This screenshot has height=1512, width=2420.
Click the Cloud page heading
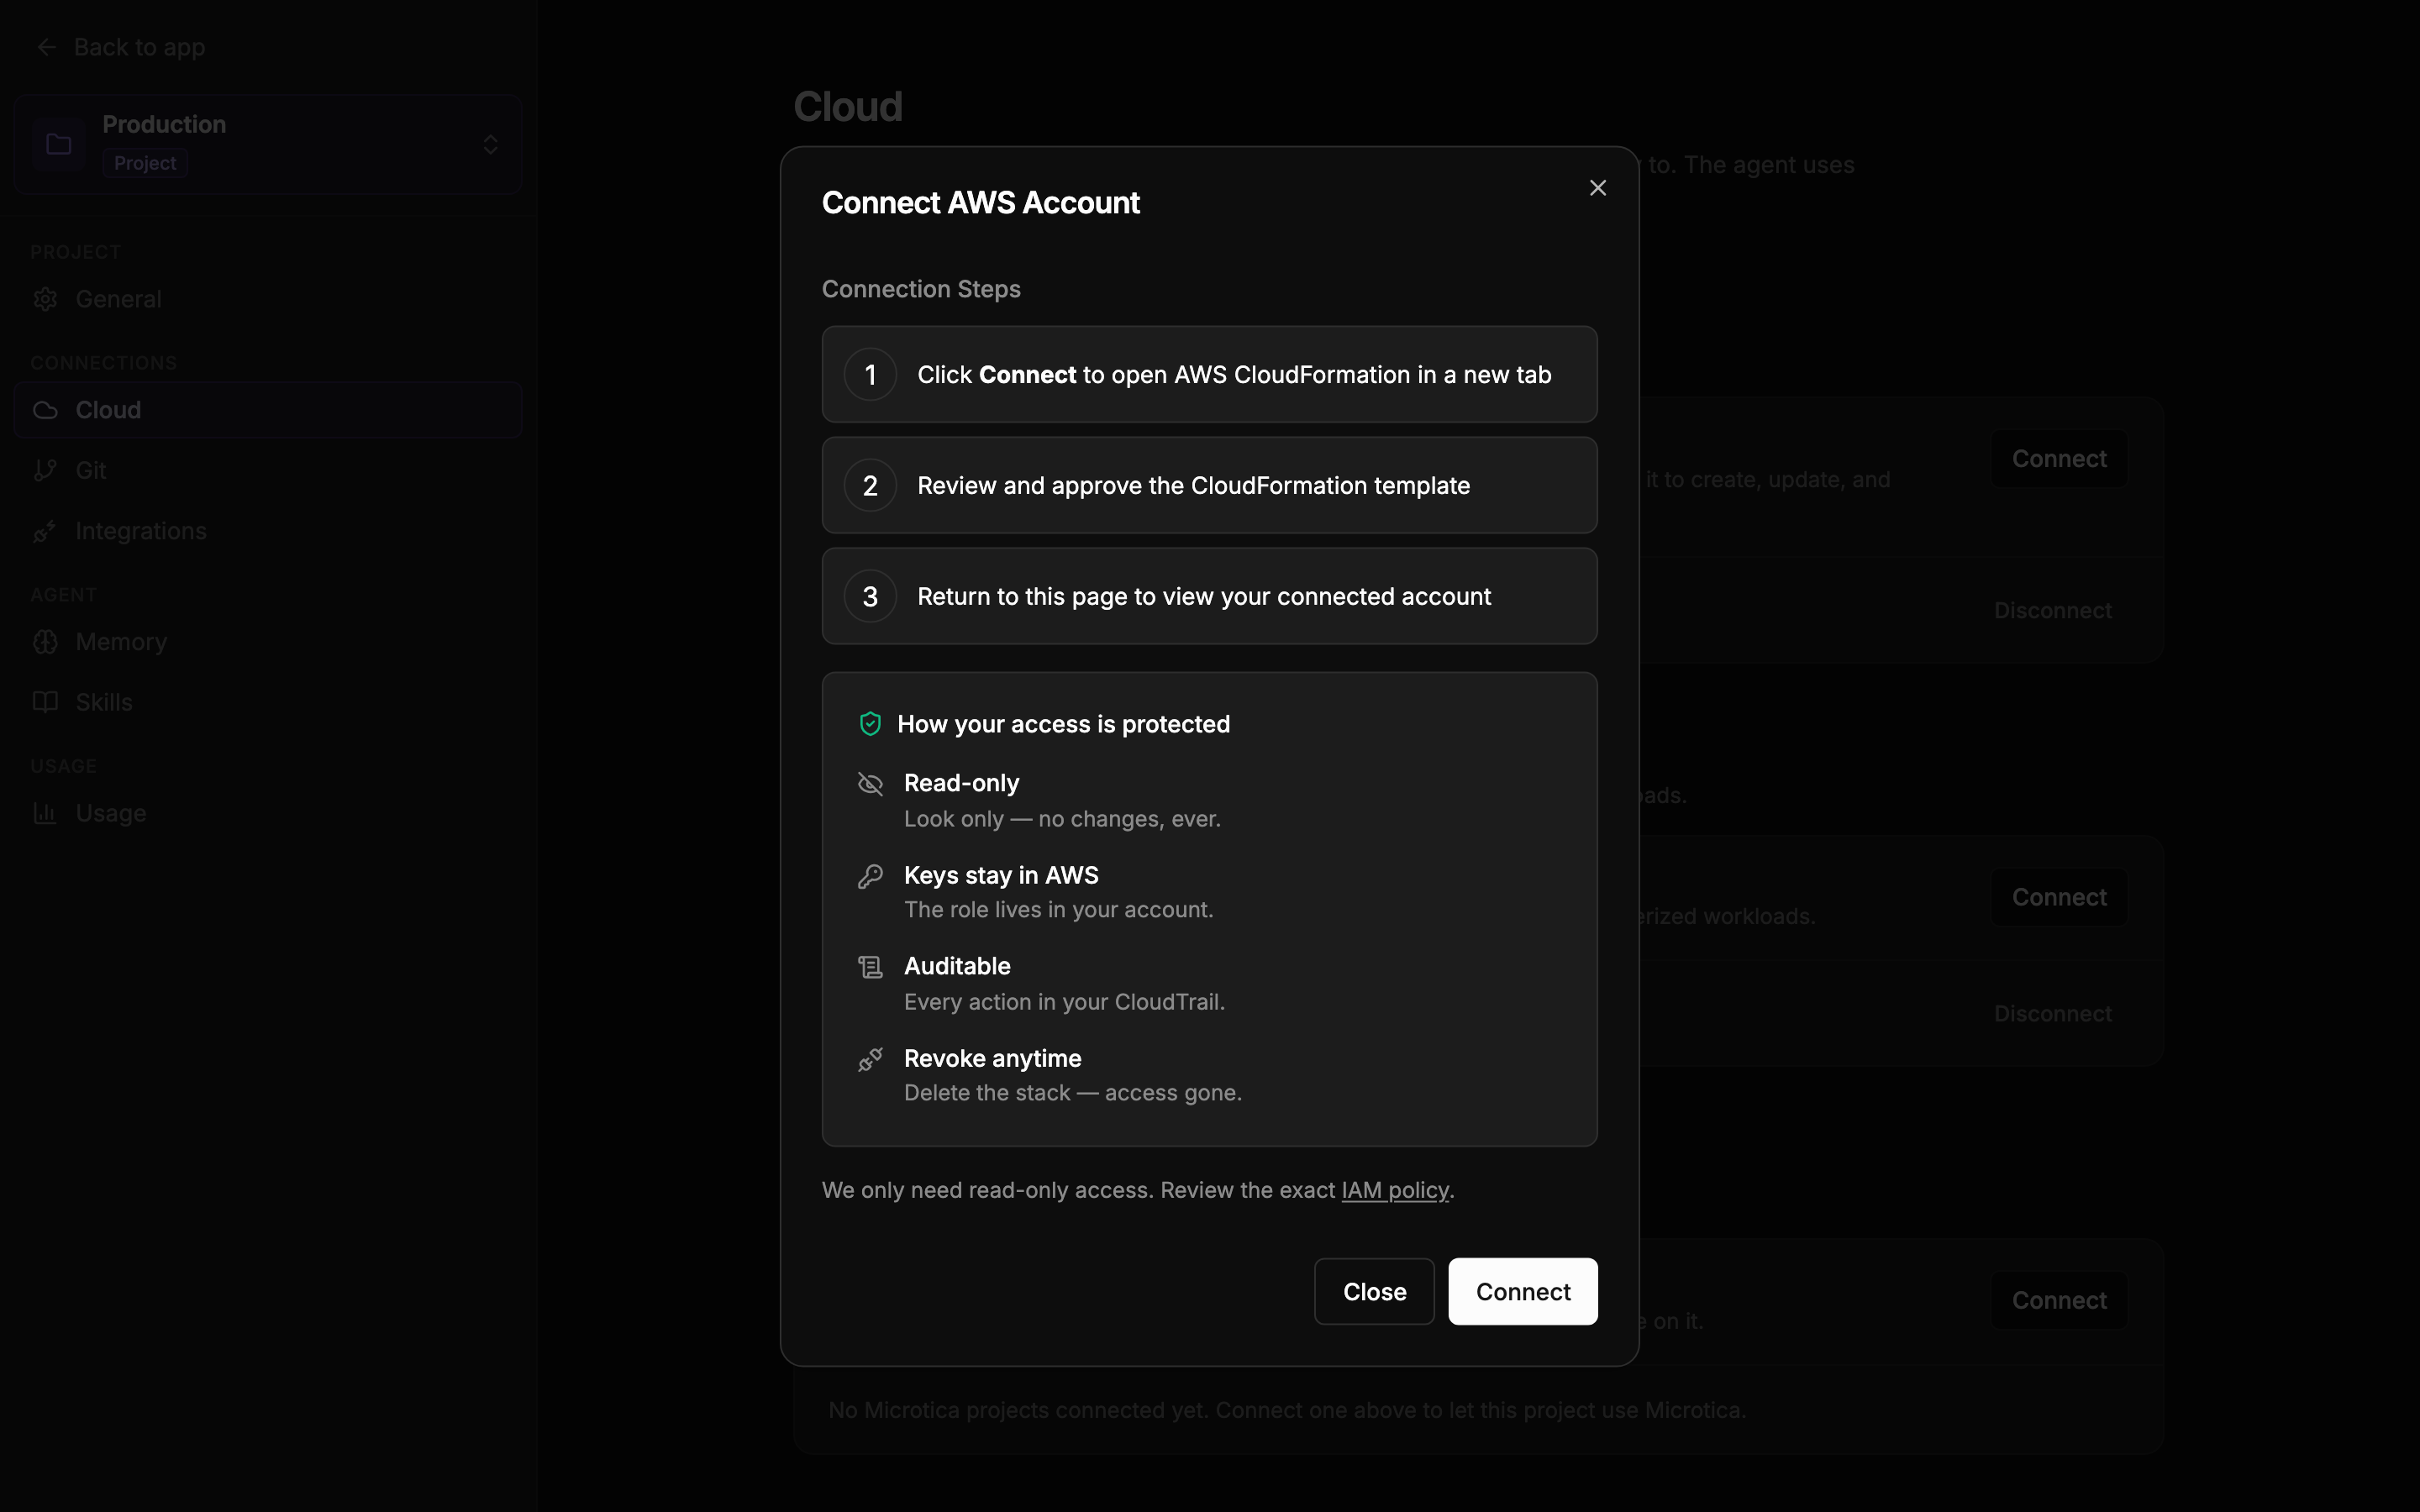pyautogui.click(x=848, y=107)
